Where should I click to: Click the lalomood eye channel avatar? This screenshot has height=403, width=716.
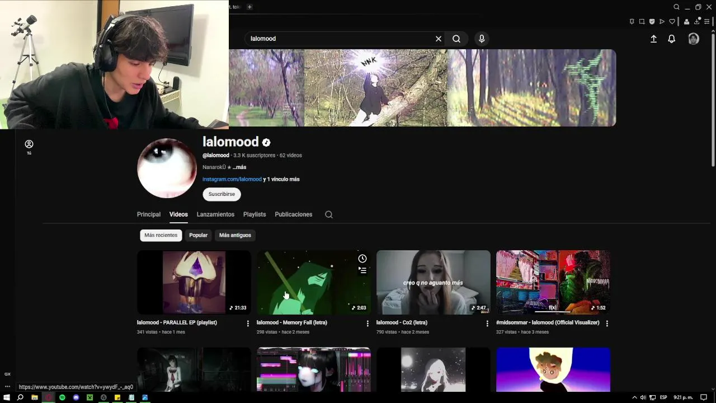[x=167, y=168]
